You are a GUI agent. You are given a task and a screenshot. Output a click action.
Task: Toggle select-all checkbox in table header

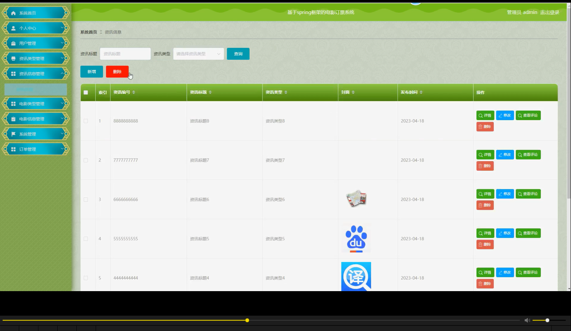[x=86, y=93]
